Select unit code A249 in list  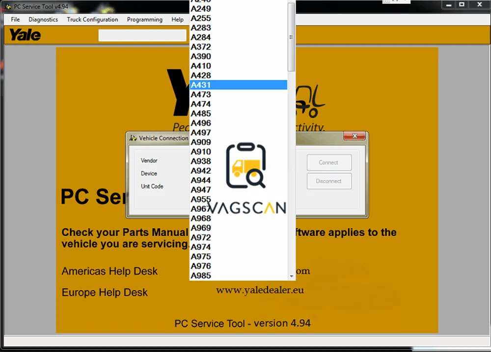click(x=238, y=9)
